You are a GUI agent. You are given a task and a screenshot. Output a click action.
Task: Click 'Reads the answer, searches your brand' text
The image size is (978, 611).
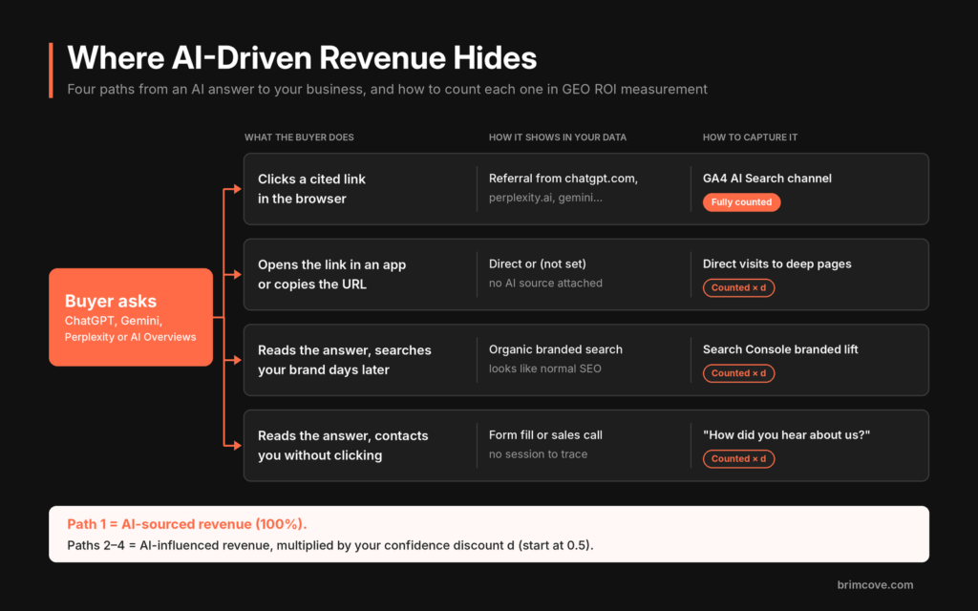click(x=344, y=360)
